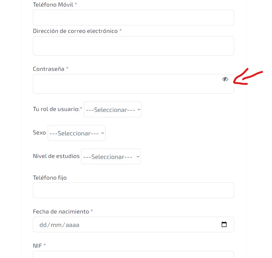
Task: Toggle password visibility eye icon
Action: coord(225,79)
